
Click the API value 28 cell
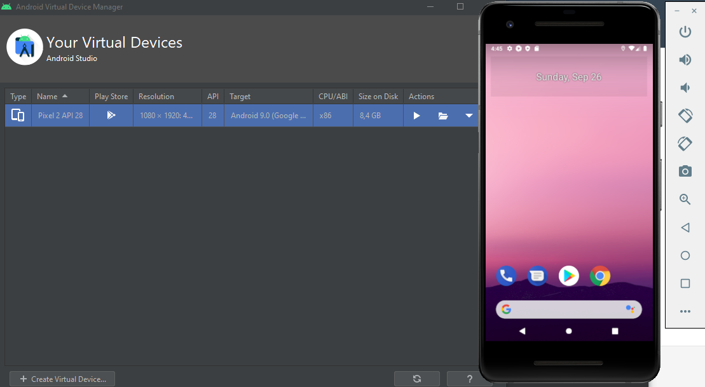click(213, 116)
